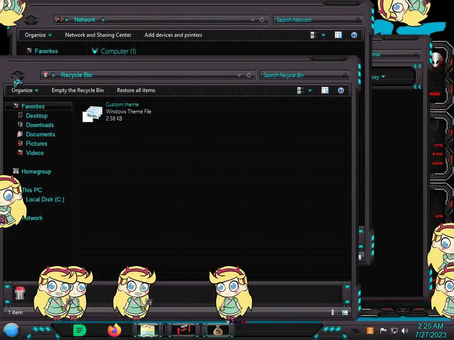
Task: Open Organize menu in Network window
Action: (x=38, y=35)
